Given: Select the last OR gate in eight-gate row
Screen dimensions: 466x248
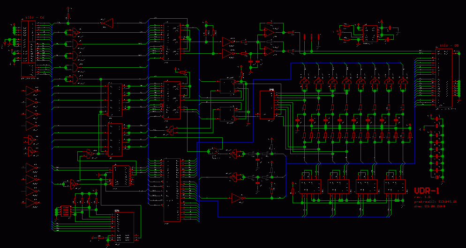Looking at the screenshot, I should (402, 82).
